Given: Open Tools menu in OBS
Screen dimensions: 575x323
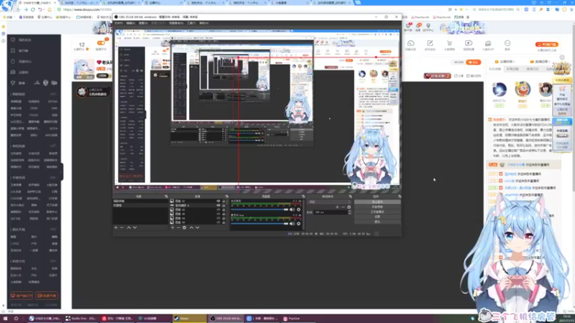Looking at the screenshot, I should (191, 23).
